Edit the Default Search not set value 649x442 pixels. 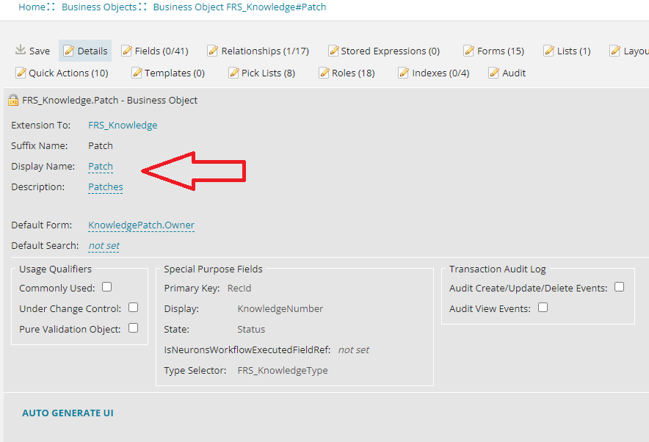click(103, 246)
